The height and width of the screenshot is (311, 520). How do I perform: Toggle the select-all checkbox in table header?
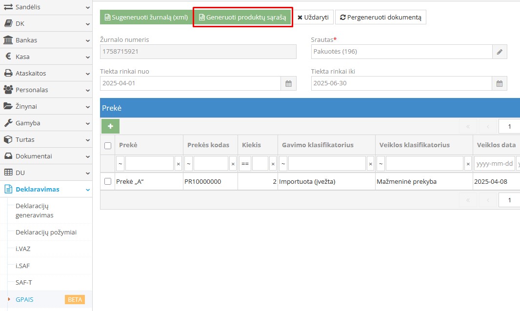(108, 145)
